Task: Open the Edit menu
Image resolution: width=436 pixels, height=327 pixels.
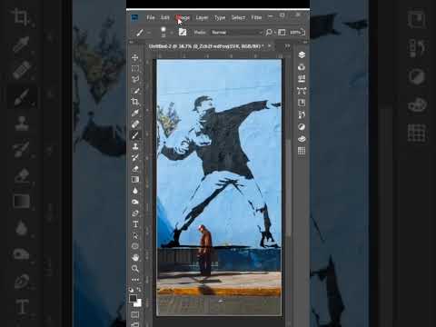Action: click(165, 17)
